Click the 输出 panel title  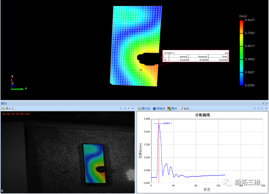pos(3,103)
